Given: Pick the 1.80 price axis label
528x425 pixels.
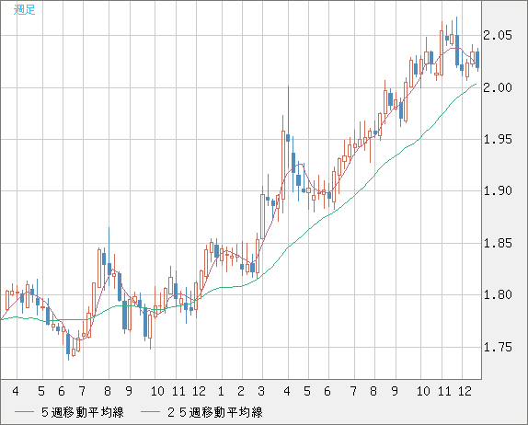Looking at the screenshot, I should pyautogui.click(x=498, y=295).
